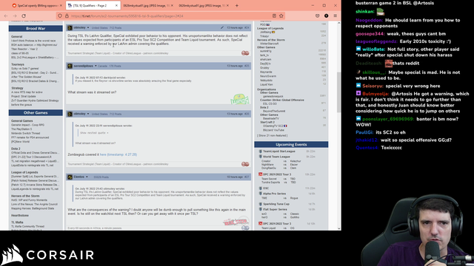Click 'League of Legends' sidebar heading
Viewport: 474px width, 266px height.
[x=24, y=172]
